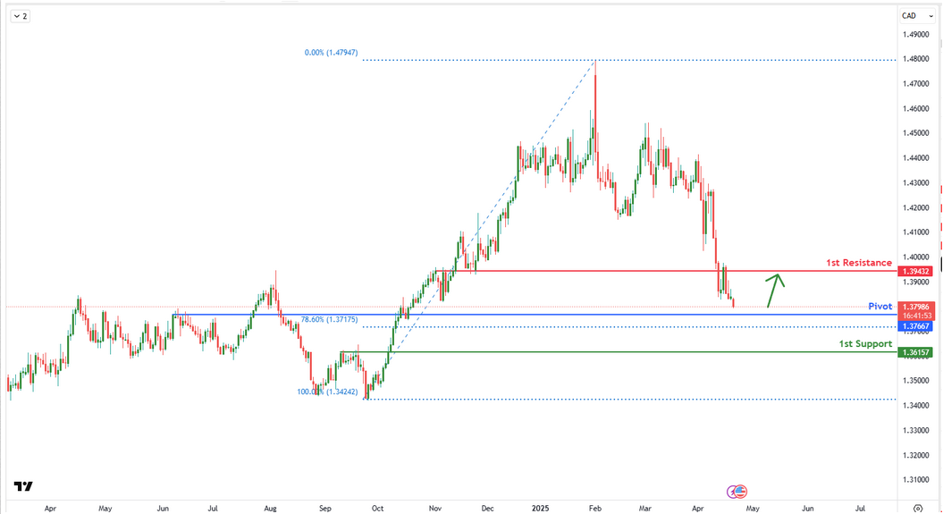Click the 1.48000 price axis label
Image resolution: width=943 pixels, height=514 pixels.
pos(915,59)
